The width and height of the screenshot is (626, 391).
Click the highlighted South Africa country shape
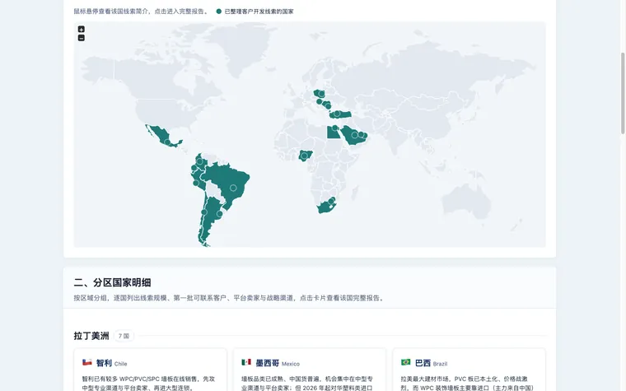click(325, 207)
